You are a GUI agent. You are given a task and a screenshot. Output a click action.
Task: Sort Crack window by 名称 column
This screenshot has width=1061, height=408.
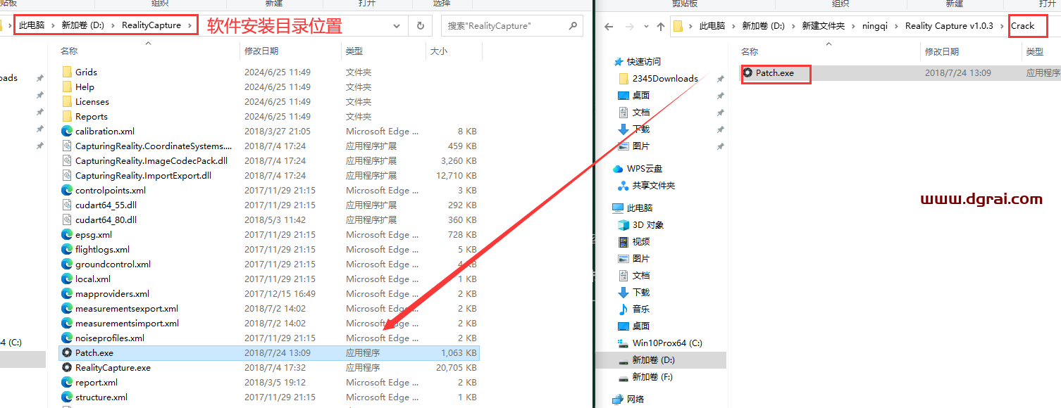(750, 52)
